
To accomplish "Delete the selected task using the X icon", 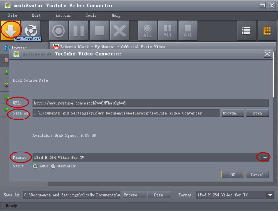I will pyautogui.click(x=120, y=31).
